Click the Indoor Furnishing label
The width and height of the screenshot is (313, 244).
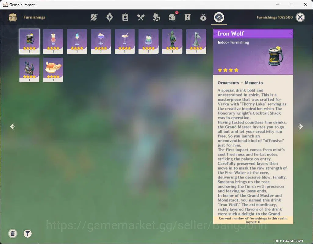[233, 42]
